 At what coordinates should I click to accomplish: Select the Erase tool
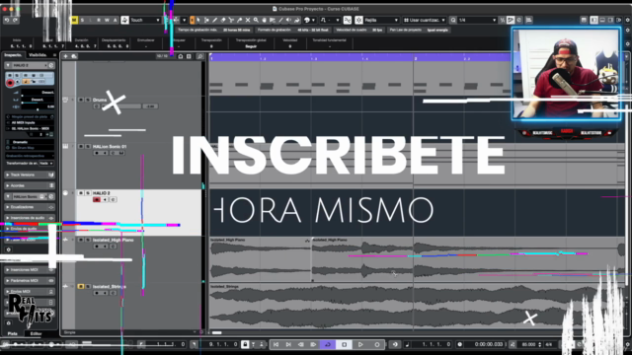[223, 20]
